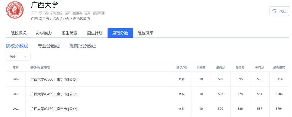Image resolution: width=292 pixels, height=117 pixels.
Task: Open the 院校风采 tab
Action: coord(145,33)
